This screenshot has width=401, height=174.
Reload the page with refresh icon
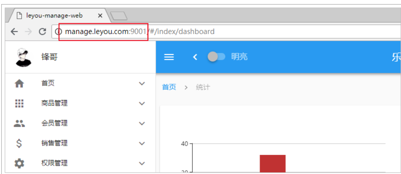pyautogui.click(x=42, y=32)
